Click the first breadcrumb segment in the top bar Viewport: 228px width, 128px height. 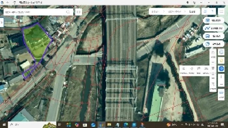tap(155, 11)
